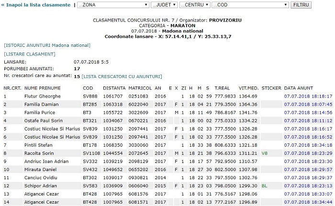Click matricol 6081576 cell
The width and height of the screenshot is (335, 206).
click(x=138, y=194)
